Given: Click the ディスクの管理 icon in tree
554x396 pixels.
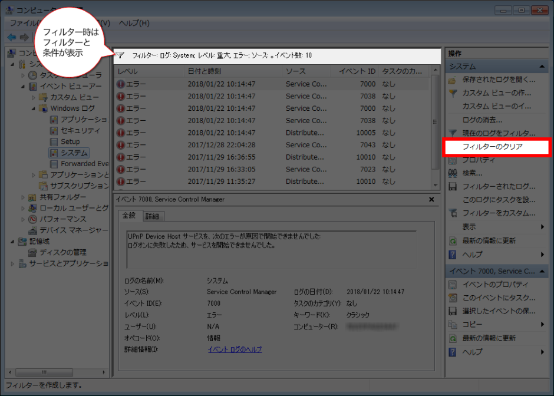Looking at the screenshot, I should [33, 252].
